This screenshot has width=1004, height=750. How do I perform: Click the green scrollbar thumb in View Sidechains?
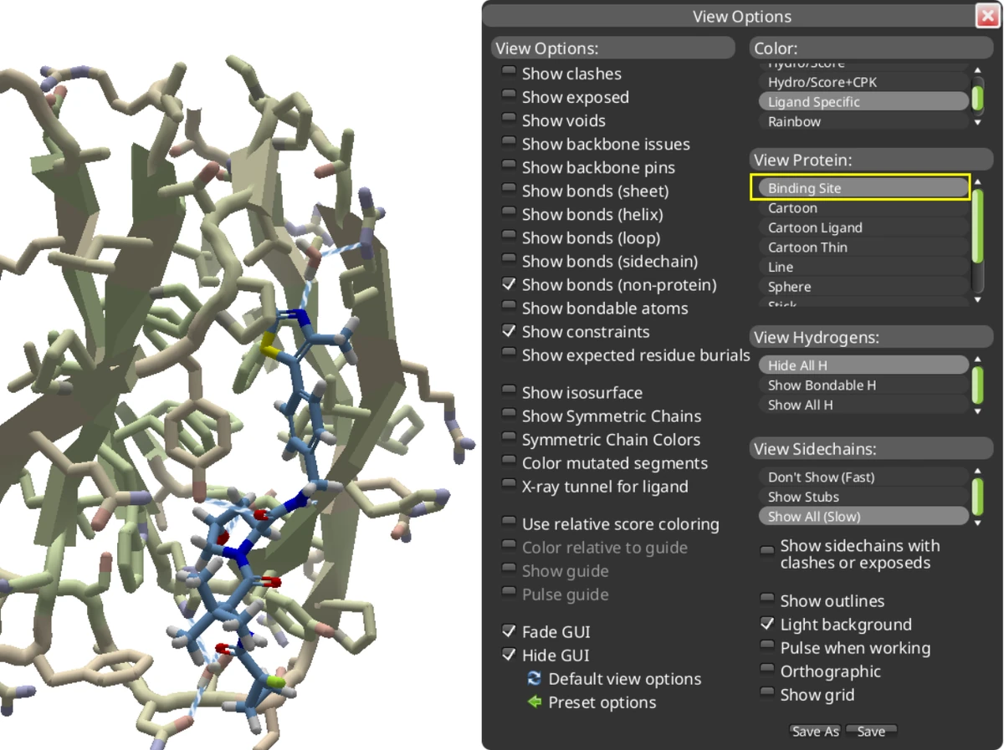tap(977, 495)
